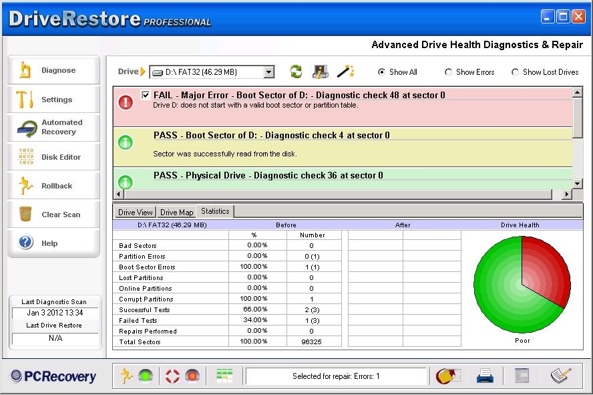Click the printer icon
Viewport: 593px width, 395px height.
485,376
